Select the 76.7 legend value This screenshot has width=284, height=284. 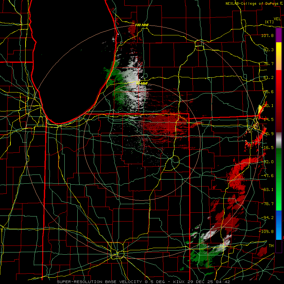pyautogui.click(x=269, y=63)
